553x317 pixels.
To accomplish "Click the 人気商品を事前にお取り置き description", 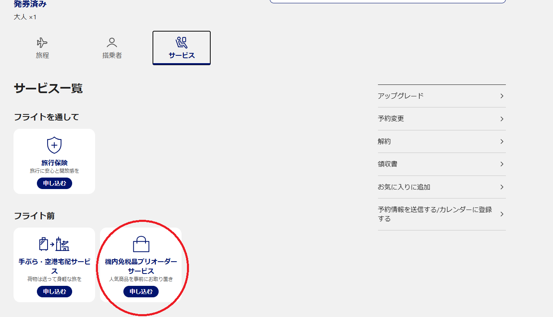I will pos(141,279).
